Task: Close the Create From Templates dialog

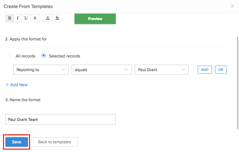Action: pos(232,6)
